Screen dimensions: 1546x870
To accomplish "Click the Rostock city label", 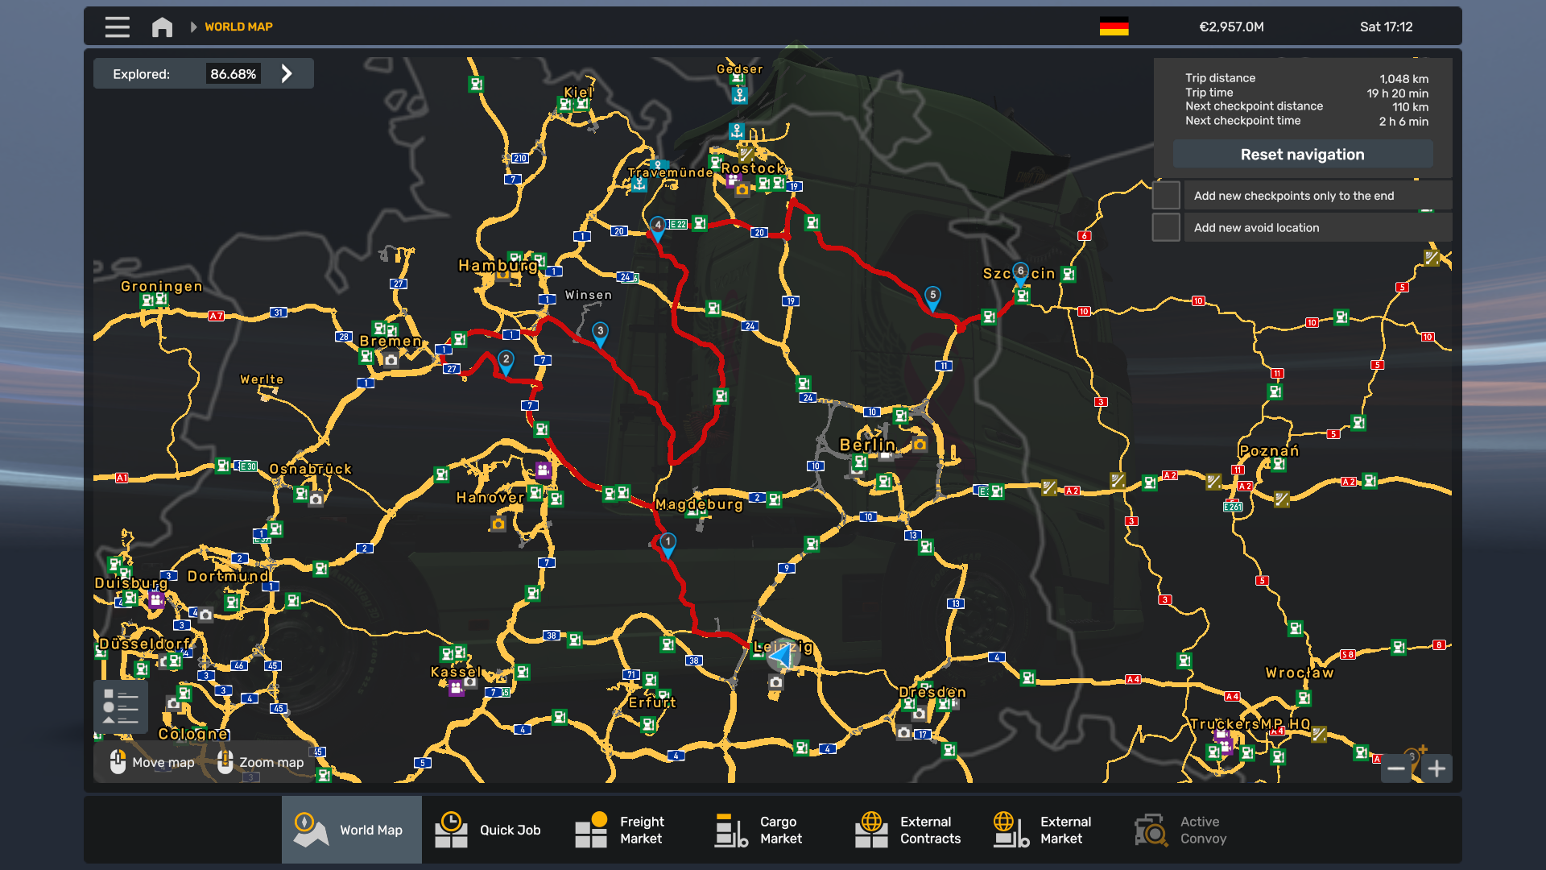I will [x=753, y=168].
